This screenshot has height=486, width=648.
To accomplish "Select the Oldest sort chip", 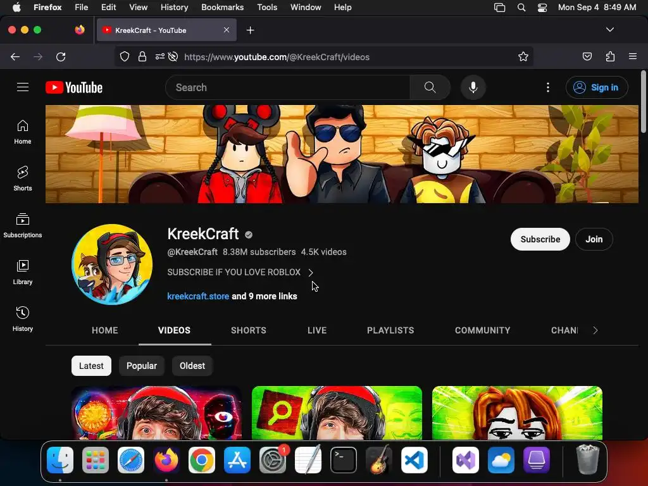I will pyautogui.click(x=192, y=366).
